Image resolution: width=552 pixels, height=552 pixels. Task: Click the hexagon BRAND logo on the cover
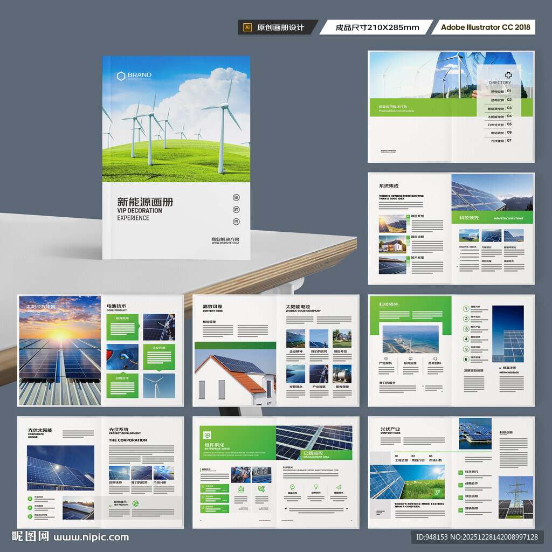pos(134,75)
